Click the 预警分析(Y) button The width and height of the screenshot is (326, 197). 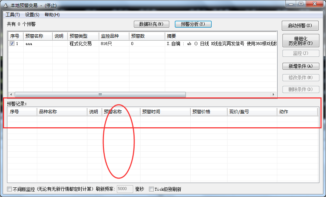point(193,24)
